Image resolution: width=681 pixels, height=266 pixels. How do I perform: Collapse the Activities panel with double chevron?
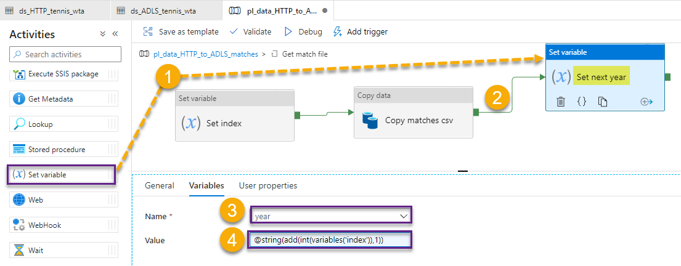pyautogui.click(x=115, y=34)
